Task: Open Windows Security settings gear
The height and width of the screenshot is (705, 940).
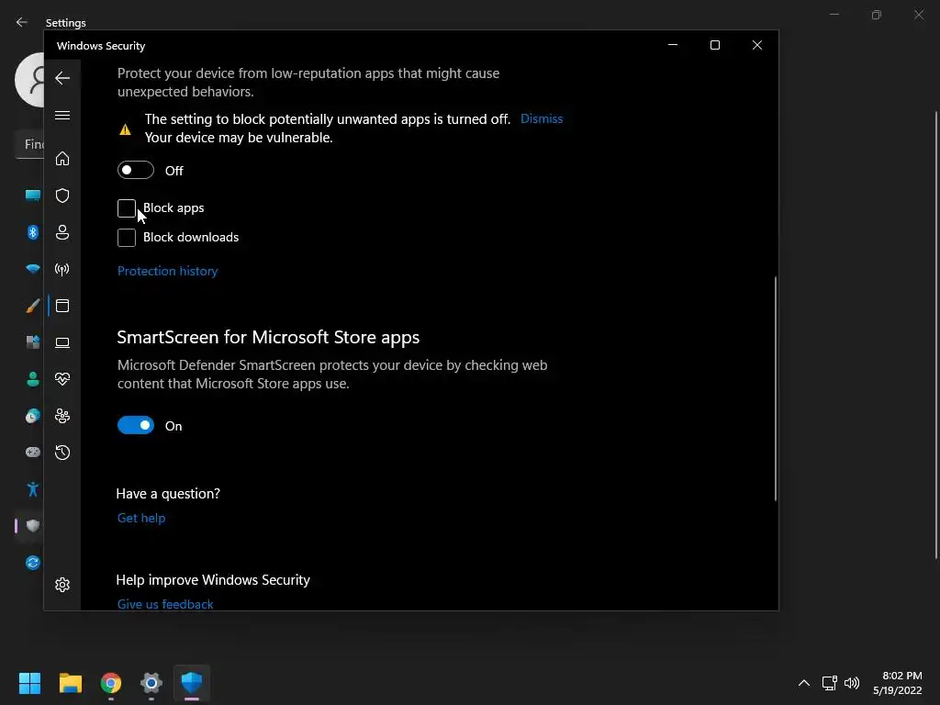Action: click(62, 585)
